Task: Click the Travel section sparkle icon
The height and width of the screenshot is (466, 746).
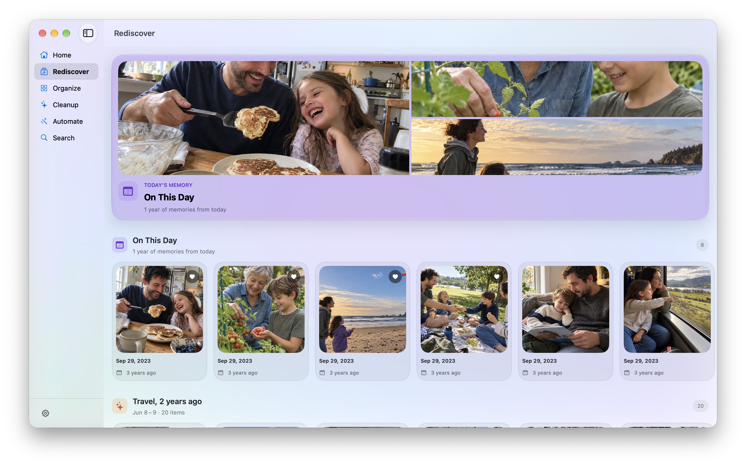Action: point(120,406)
